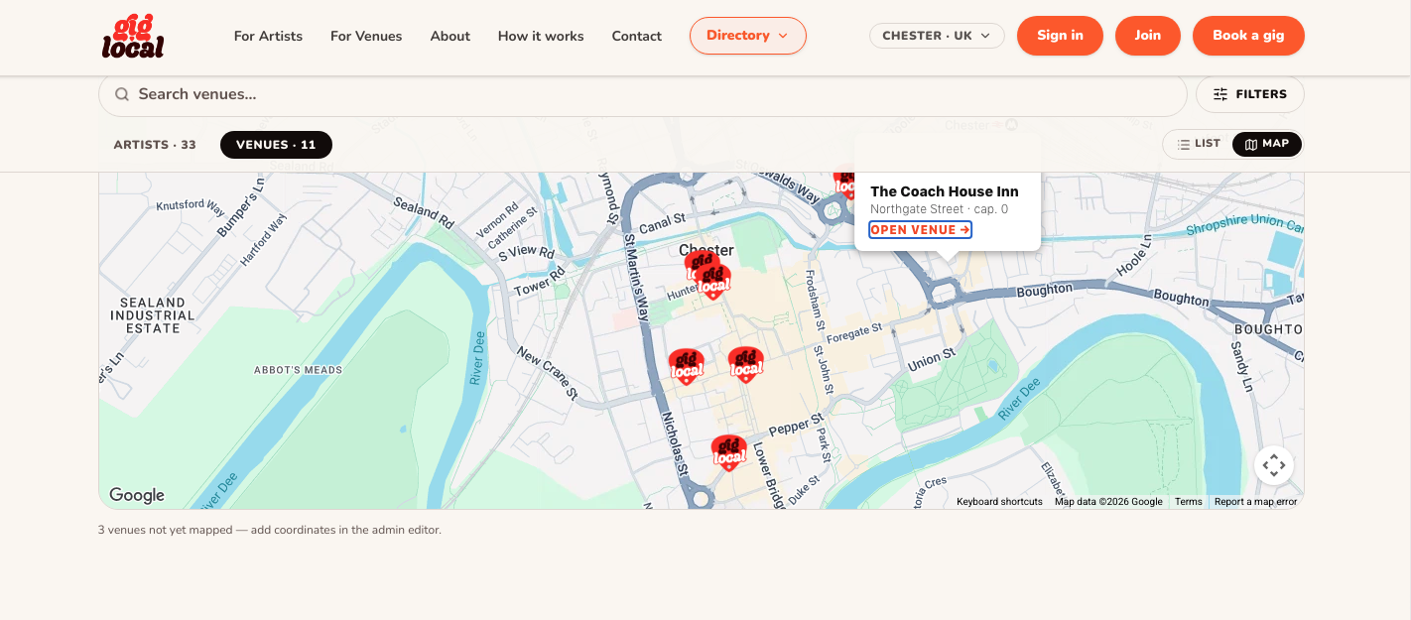1411x620 pixels.
Task: Click the Northgate Street · cap. 0 text
Action: click(x=939, y=209)
